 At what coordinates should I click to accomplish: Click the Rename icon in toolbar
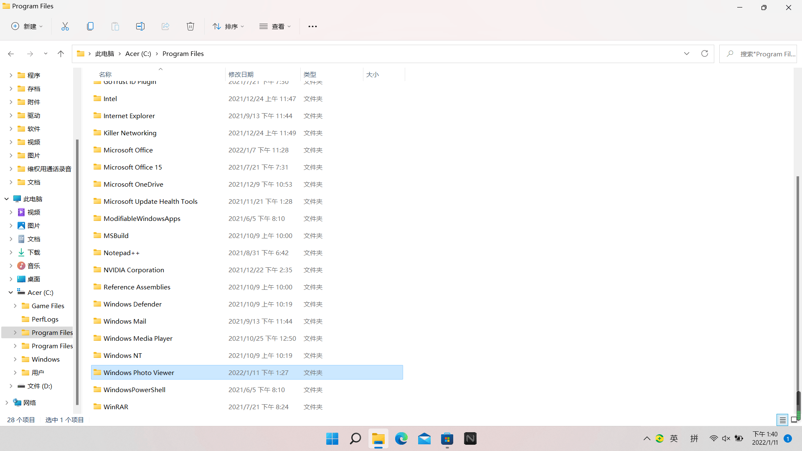pyautogui.click(x=140, y=26)
